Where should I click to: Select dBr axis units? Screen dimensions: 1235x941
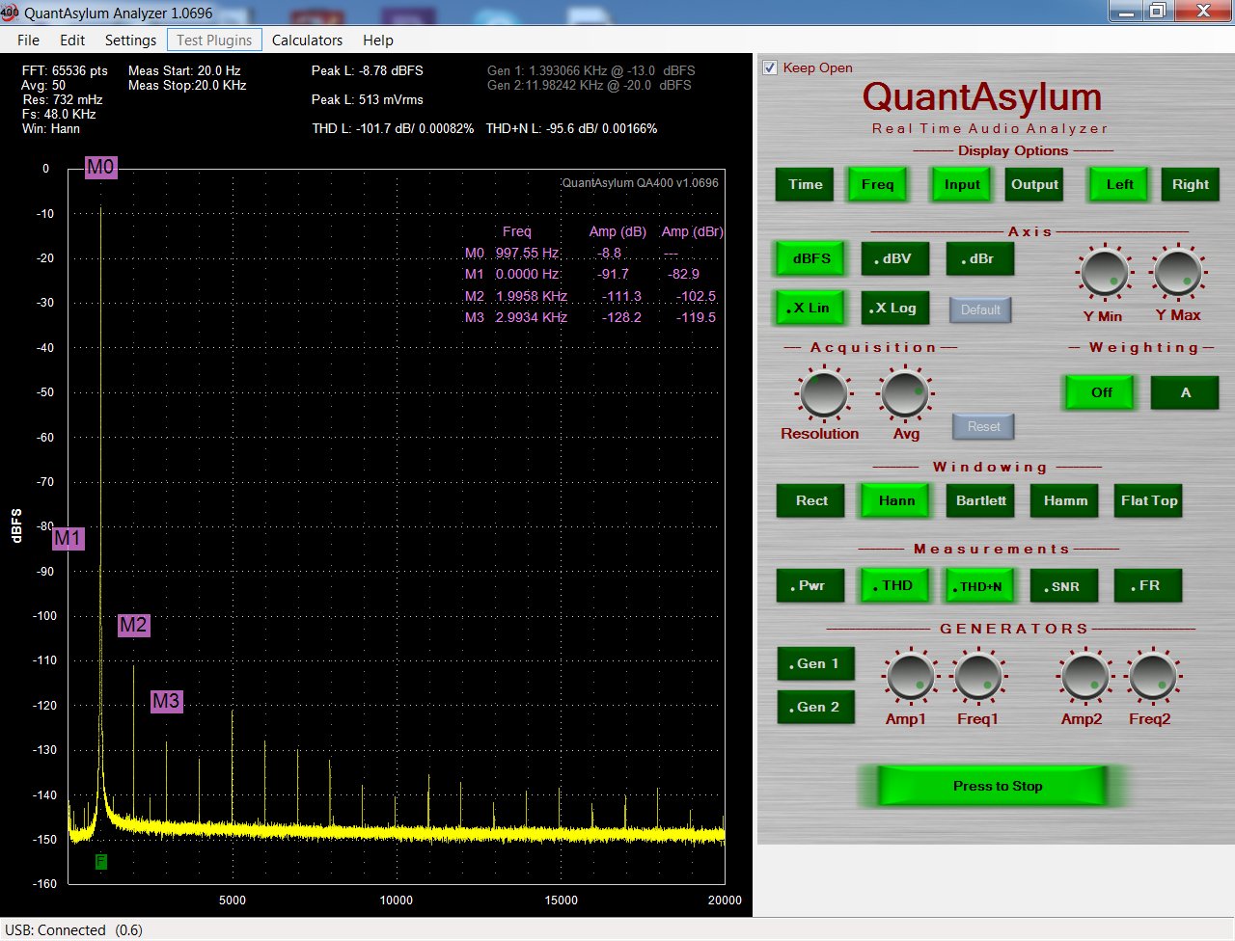click(x=980, y=258)
